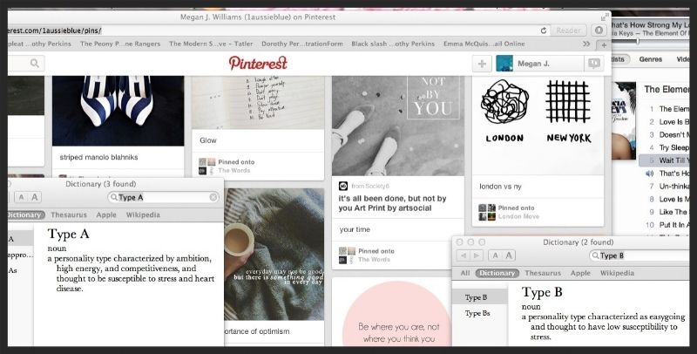
Task: Open The Modern S...ve - Tatler bookmark
Action: click(x=211, y=44)
